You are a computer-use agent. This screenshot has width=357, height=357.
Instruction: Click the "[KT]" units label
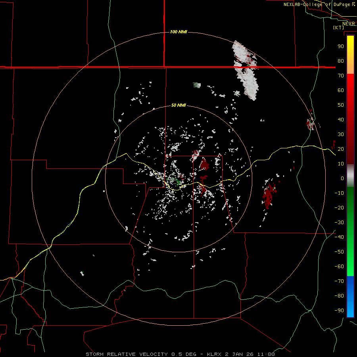pyautogui.click(x=339, y=27)
